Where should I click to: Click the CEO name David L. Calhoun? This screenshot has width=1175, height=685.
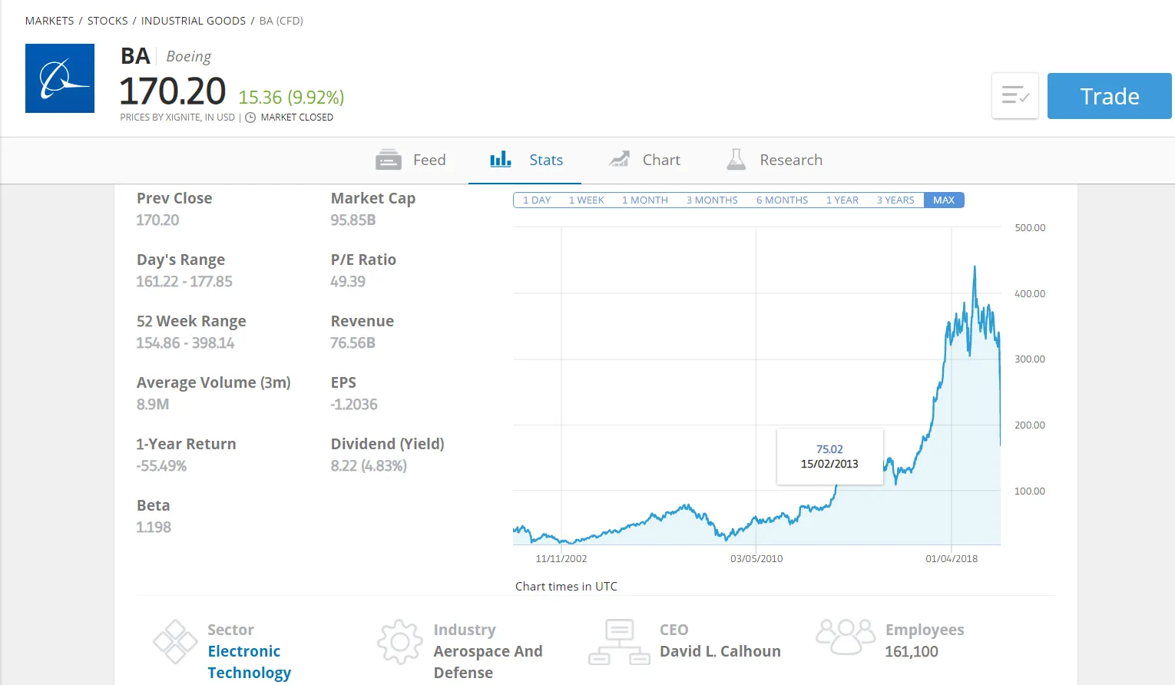tap(720, 651)
